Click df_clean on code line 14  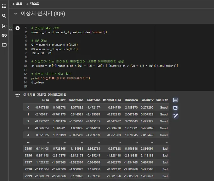click(38, 83)
